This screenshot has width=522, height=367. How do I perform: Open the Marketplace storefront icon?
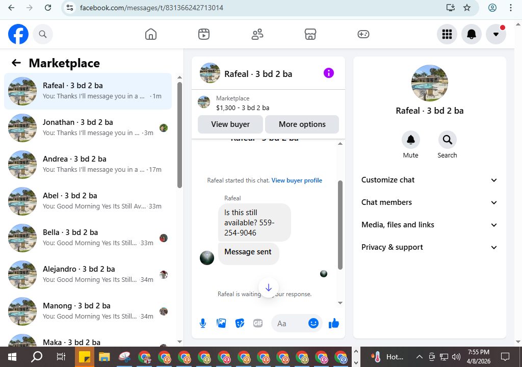tap(310, 34)
